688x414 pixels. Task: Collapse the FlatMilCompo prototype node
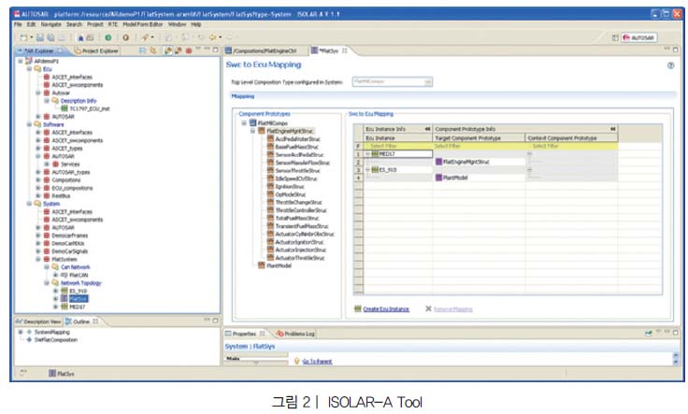click(x=244, y=123)
